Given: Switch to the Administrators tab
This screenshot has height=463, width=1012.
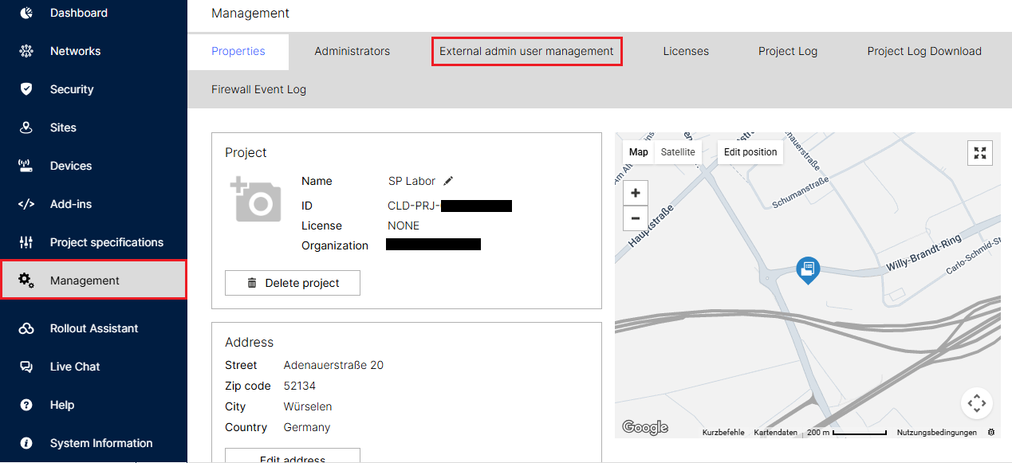Looking at the screenshot, I should coord(352,51).
